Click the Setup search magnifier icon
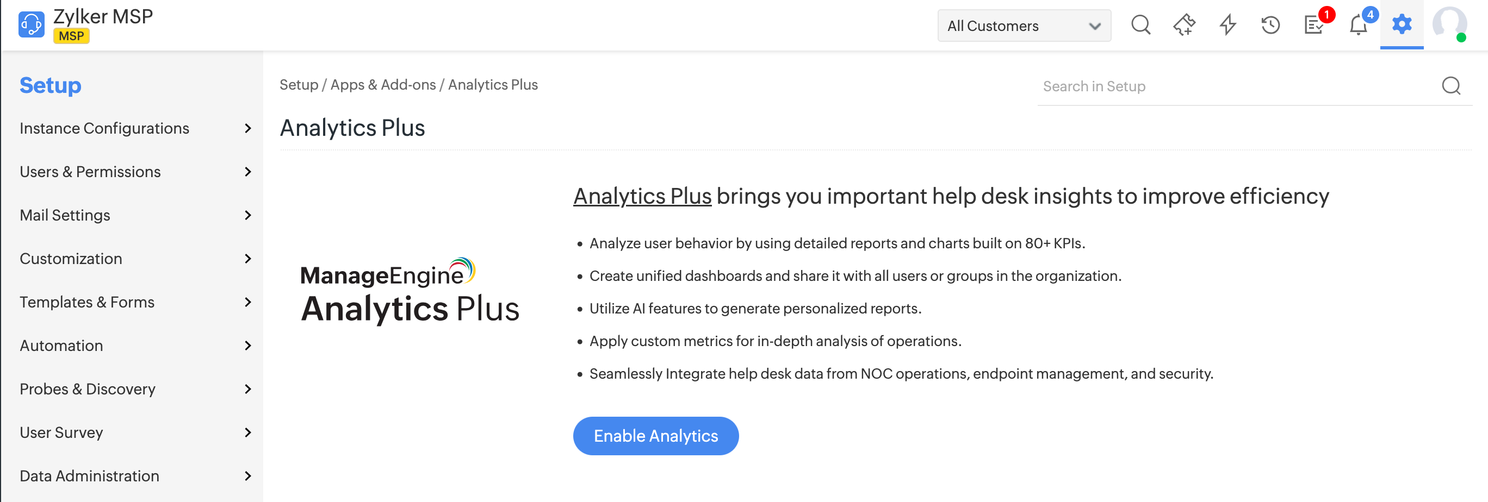The image size is (1488, 502). 1451,86
